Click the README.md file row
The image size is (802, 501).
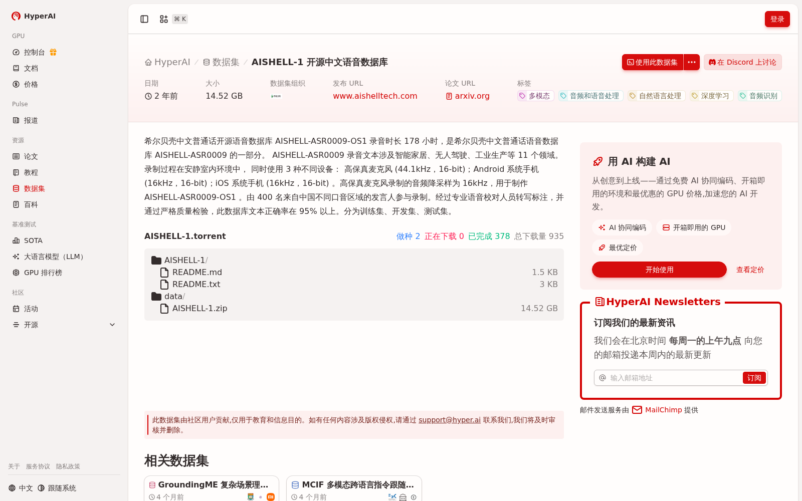[x=354, y=273]
